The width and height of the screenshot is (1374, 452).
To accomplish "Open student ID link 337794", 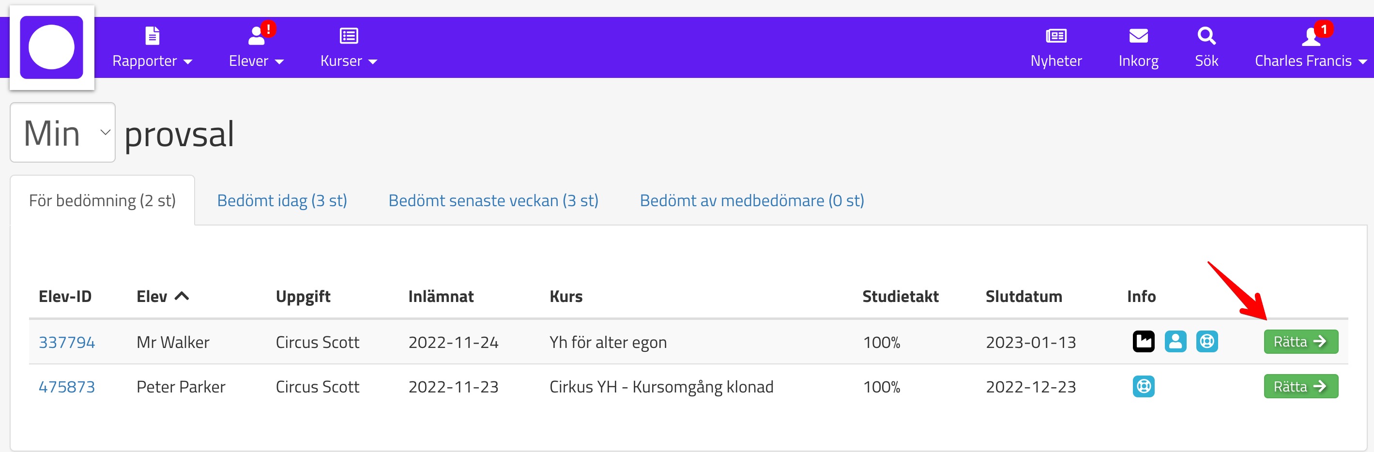I will pyautogui.click(x=67, y=342).
